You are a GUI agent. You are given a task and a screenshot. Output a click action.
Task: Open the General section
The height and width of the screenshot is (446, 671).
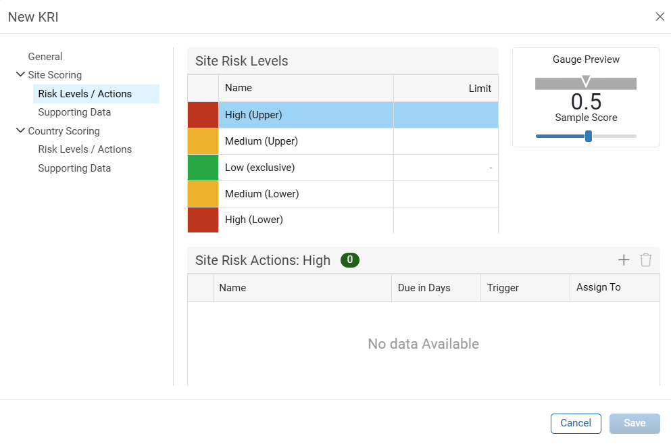coord(45,57)
